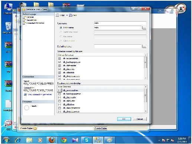Click into the Default schema field
192x144 pixels.
click(x=118, y=46)
